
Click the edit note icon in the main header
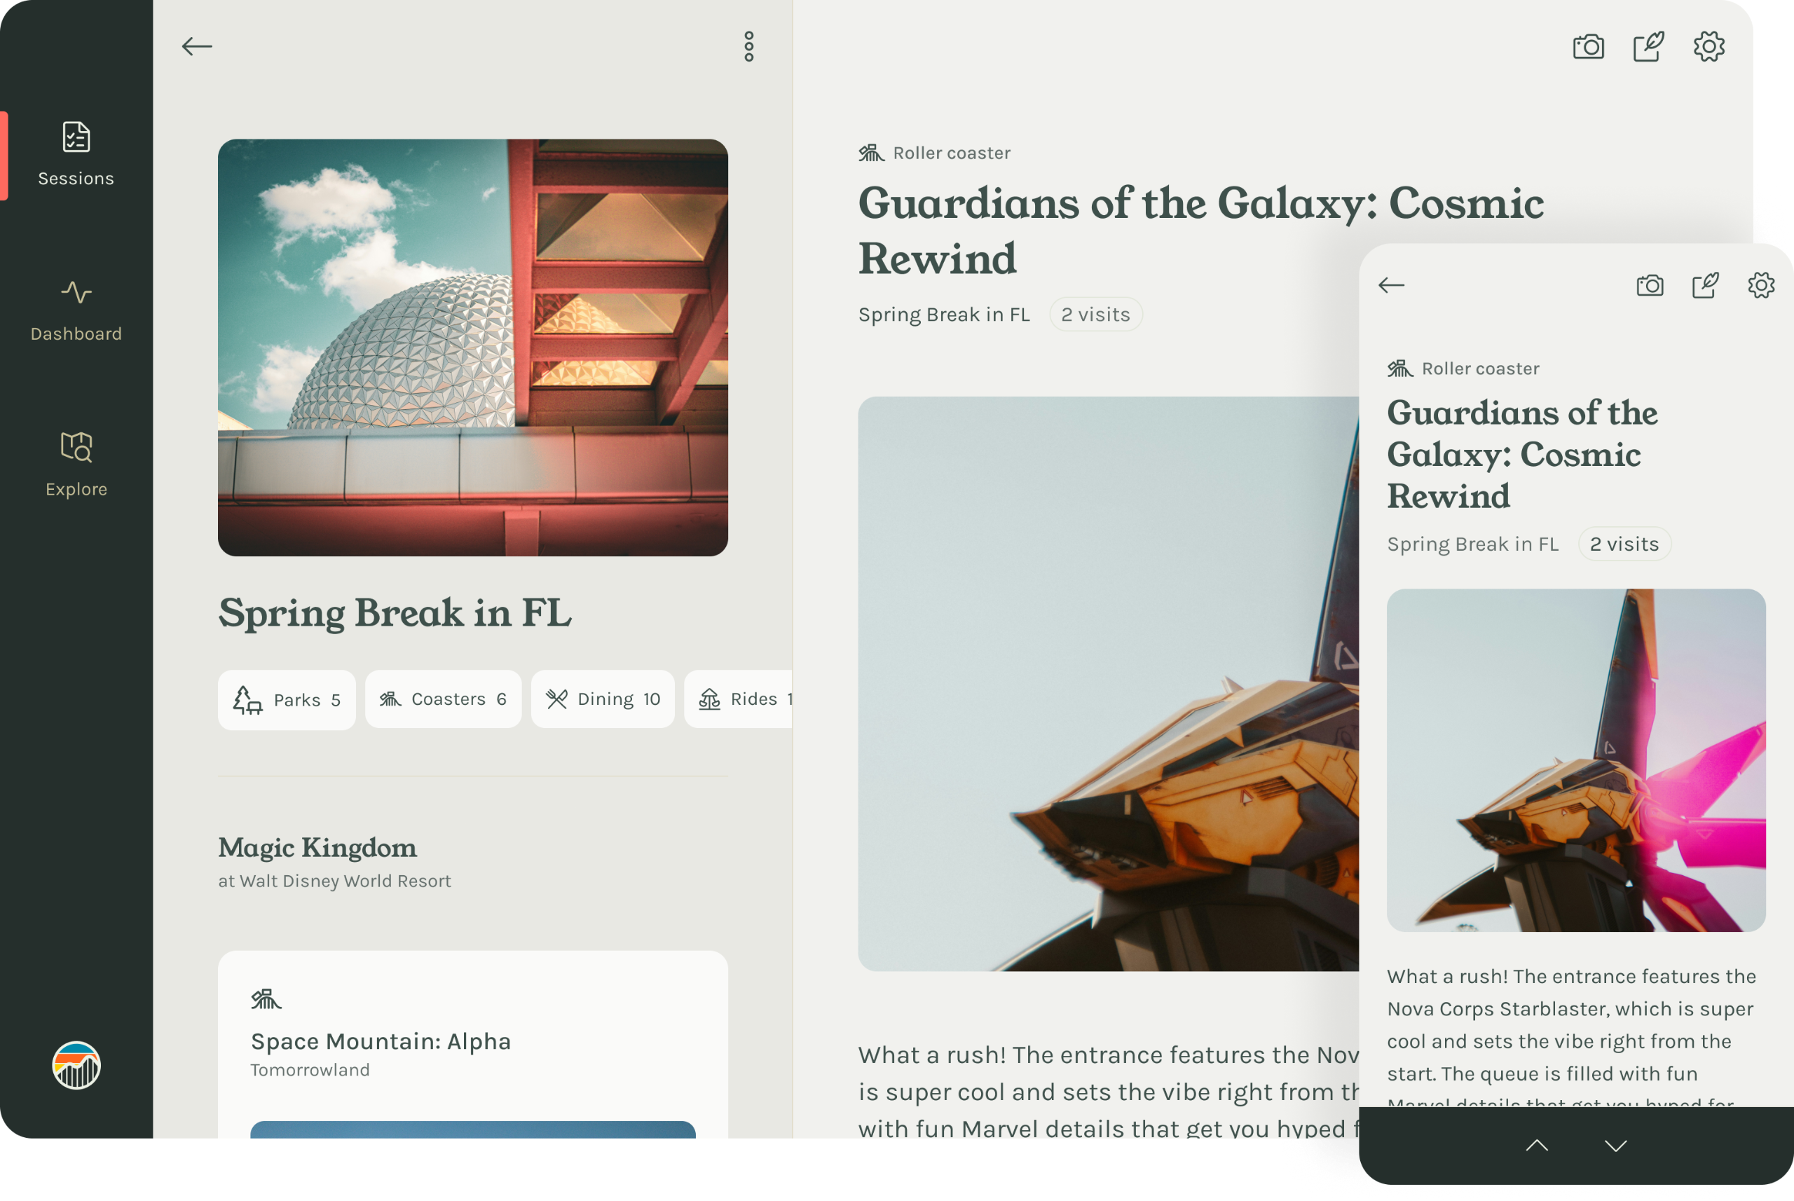(x=1648, y=47)
